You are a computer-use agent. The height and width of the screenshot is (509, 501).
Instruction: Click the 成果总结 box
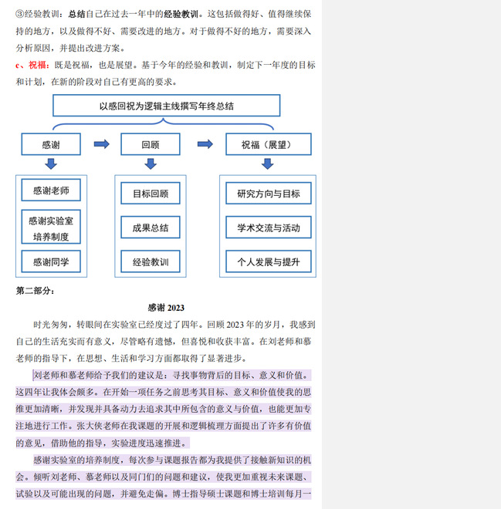151,228
